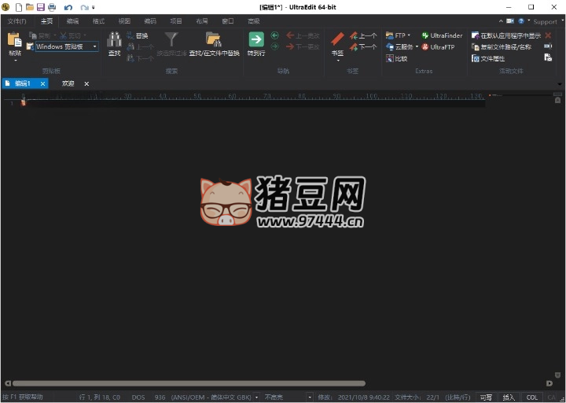Click the Redo arrow icon
Viewport: 566px width, 403px height.
84,7
